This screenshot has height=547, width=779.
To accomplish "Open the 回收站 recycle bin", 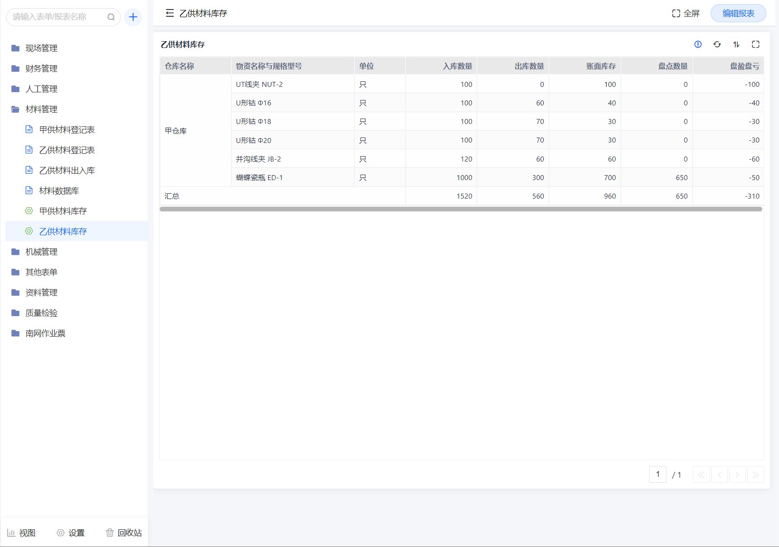I will tap(124, 533).
